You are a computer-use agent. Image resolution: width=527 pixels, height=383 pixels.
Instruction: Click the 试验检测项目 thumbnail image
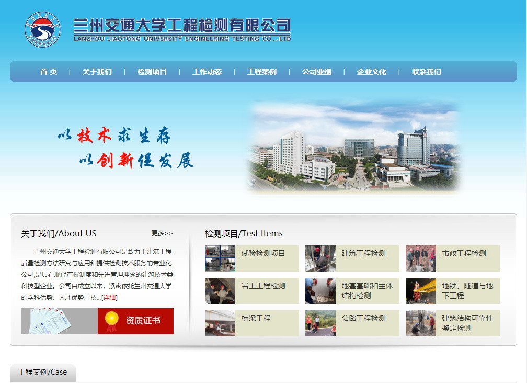(x=220, y=258)
